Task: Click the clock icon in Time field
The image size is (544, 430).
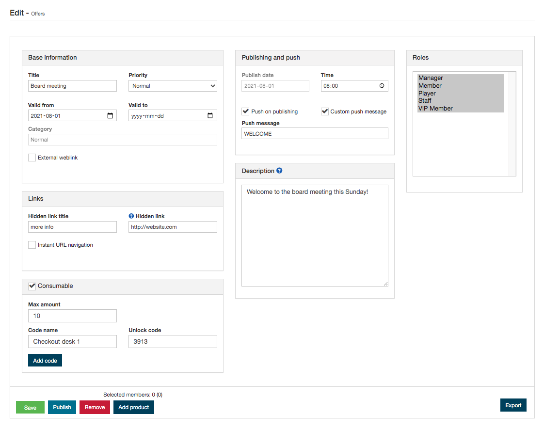Action: pyautogui.click(x=382, y=86)
